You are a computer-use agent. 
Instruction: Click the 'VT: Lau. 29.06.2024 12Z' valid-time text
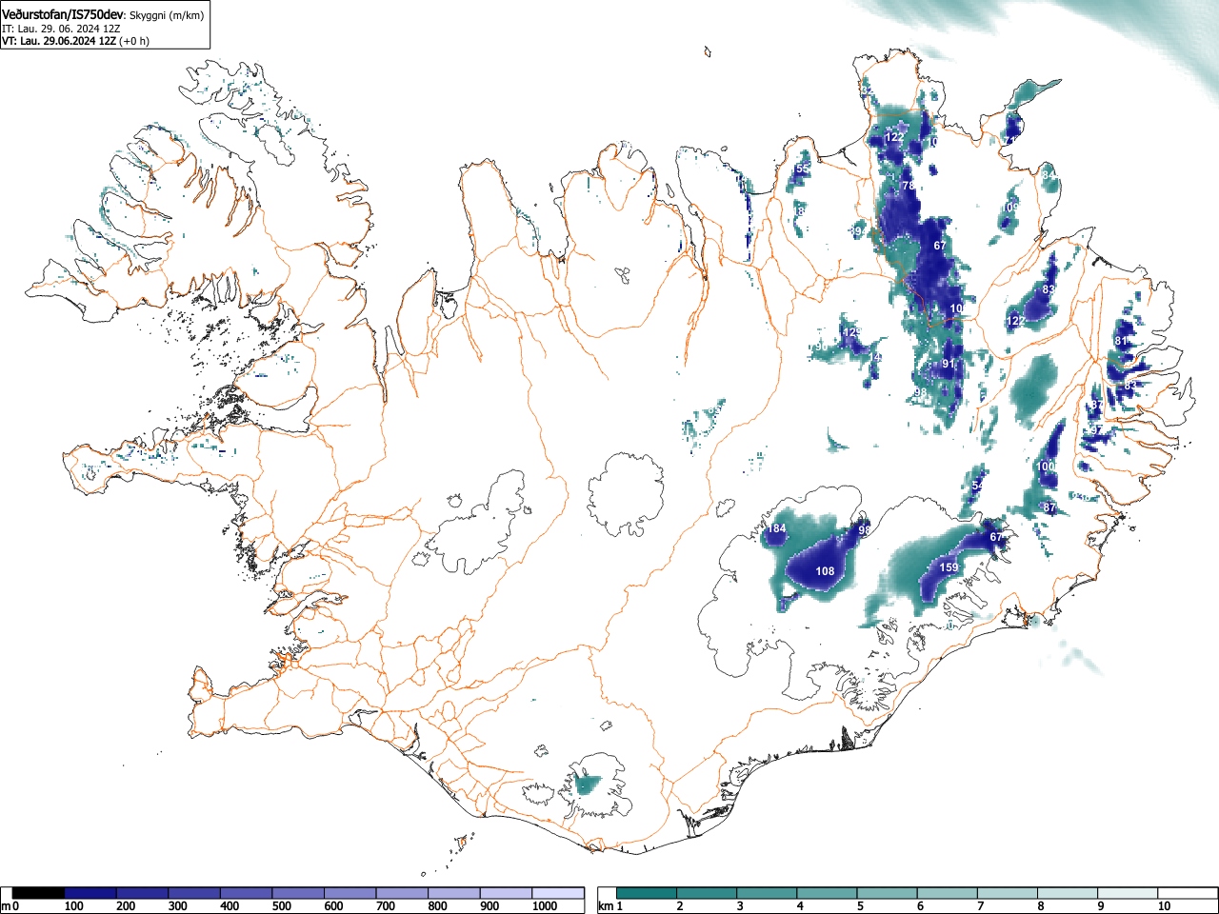click(x=59, y=41)
